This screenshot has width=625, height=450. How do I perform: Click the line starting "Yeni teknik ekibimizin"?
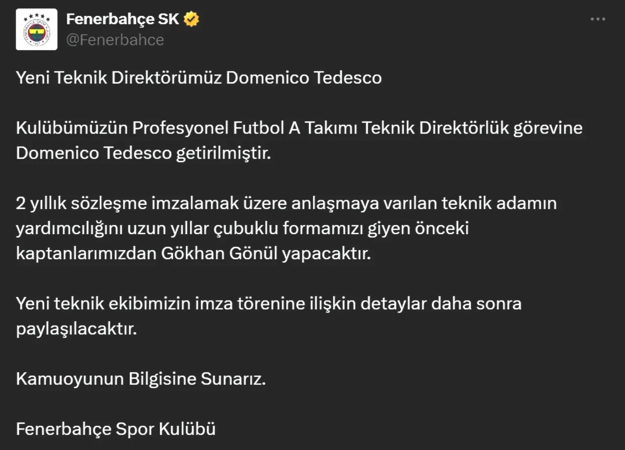tap(269, 304)
